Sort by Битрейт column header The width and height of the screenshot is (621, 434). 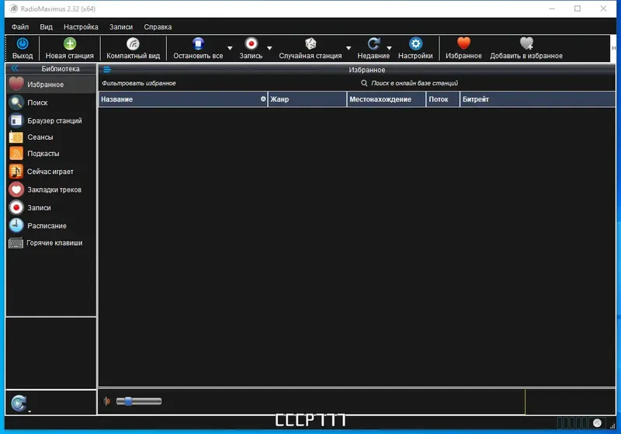point(538,99)
